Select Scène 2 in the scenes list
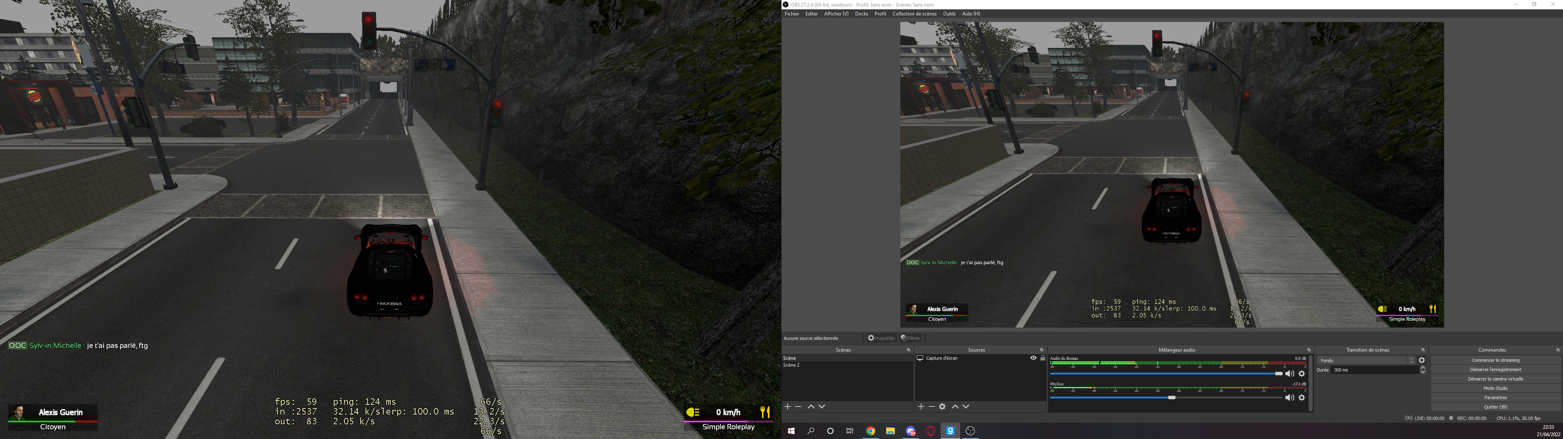This screenshot has width=1563, height=439. click(847, 365)
